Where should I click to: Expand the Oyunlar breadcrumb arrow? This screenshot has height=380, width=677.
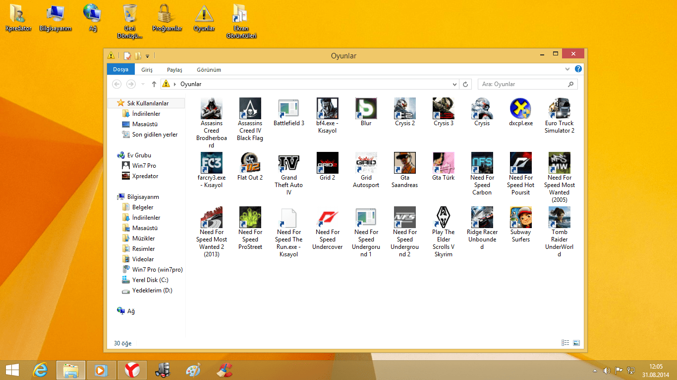175,84
